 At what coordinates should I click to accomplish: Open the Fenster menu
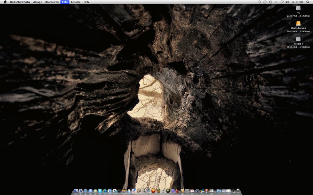[x=75, y=2]
